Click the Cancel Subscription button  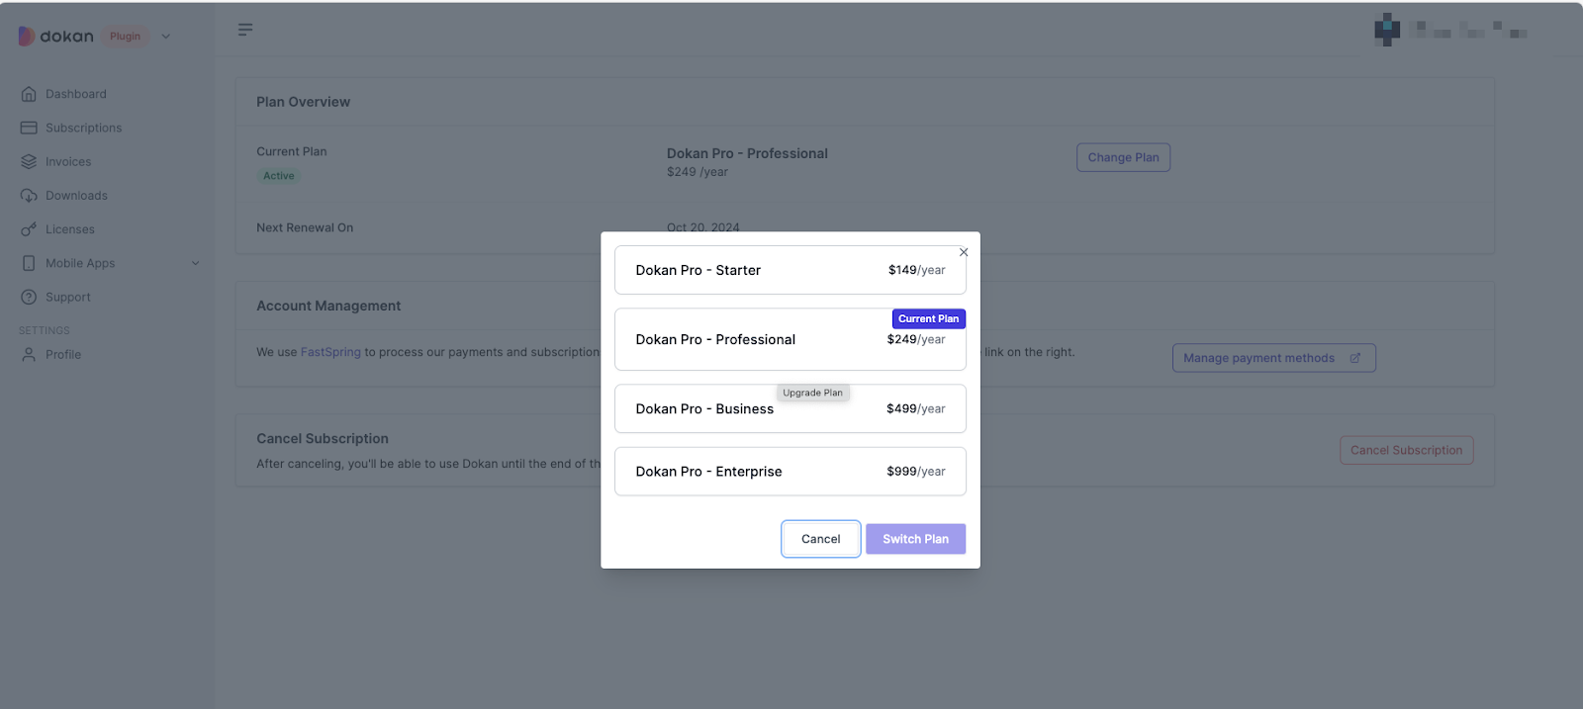[x=1406, y=450]
